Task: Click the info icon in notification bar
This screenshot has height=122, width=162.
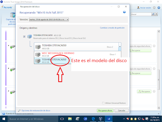Action: (4, 114)
